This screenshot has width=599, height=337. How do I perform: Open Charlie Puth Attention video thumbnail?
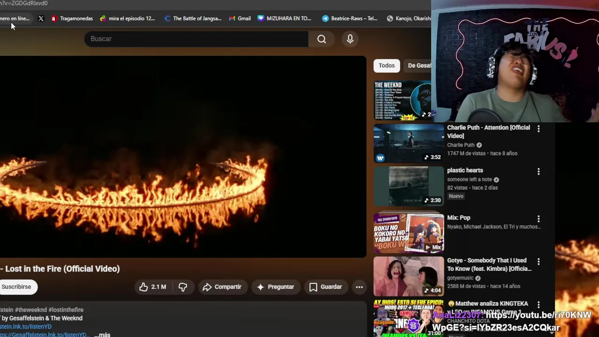pos(409,143)
